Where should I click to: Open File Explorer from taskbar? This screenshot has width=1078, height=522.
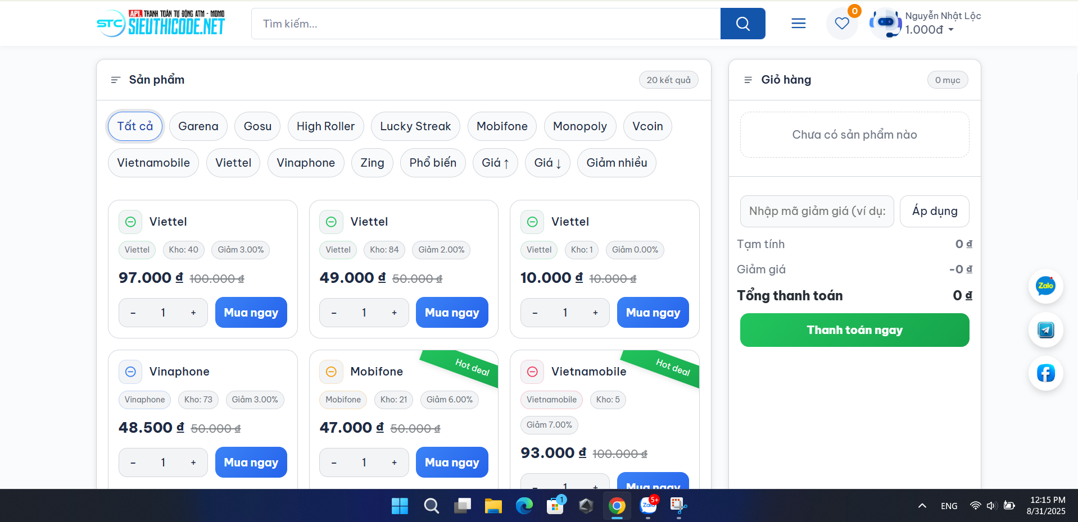(x=493, y=506)
